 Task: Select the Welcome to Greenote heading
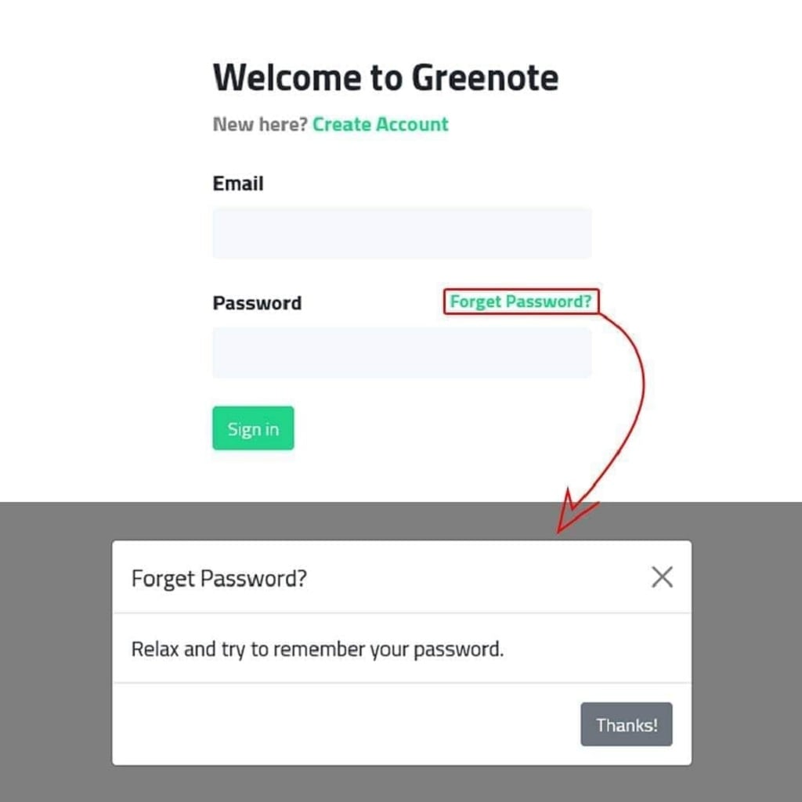pos(385,78)
